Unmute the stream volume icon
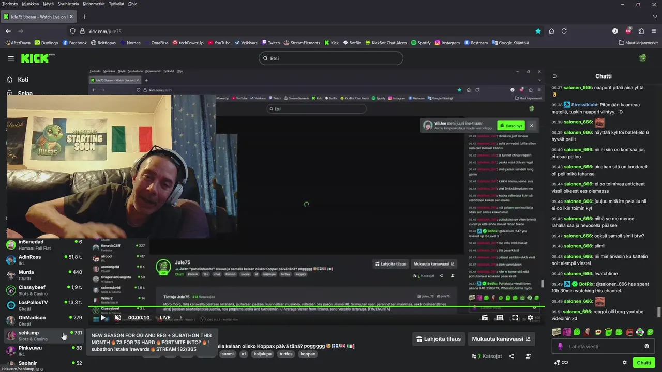The image size is (662, 372). point(118,318)
